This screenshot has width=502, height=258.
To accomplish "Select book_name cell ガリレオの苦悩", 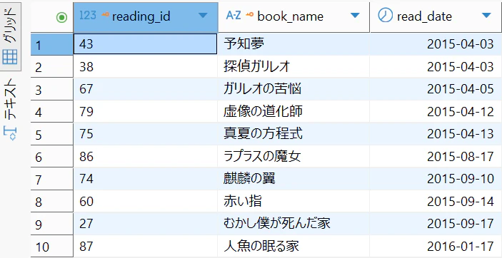I will (x=294, y=89).
